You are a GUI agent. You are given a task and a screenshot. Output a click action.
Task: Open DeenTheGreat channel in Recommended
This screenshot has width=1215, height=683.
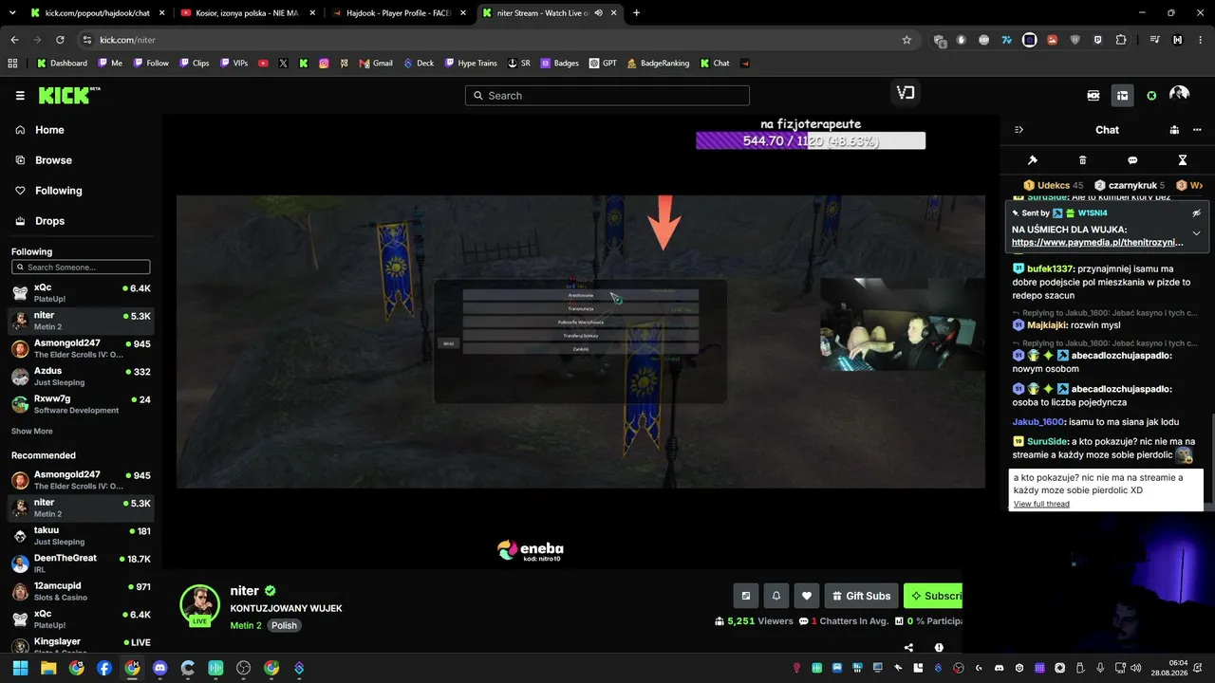click(81, 563)
